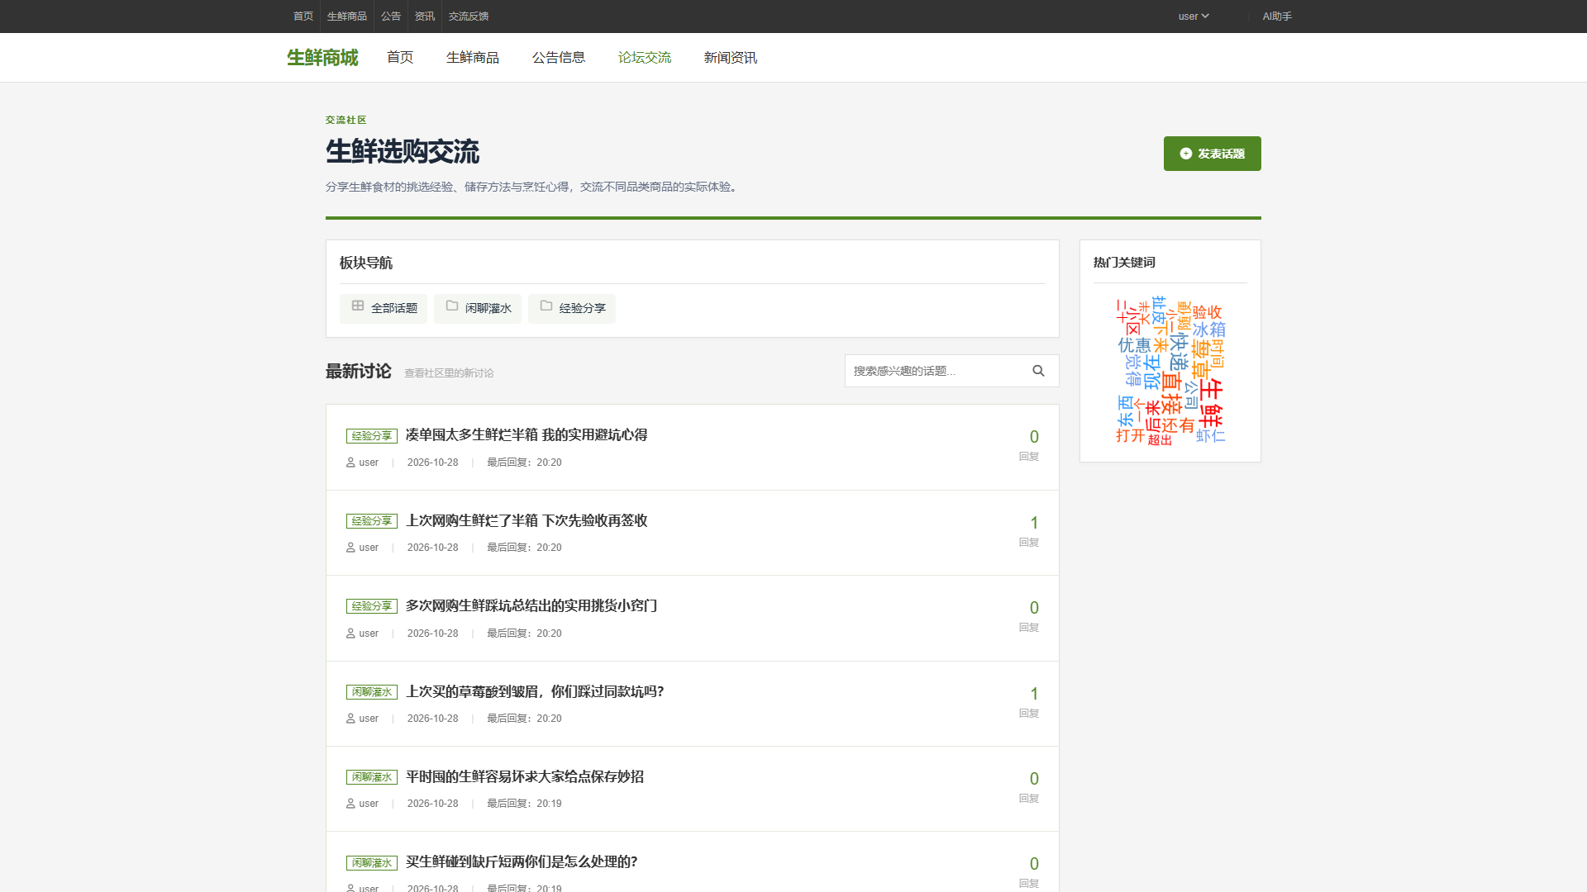Open post 上次网购生鲜烂了半箱 下次先验收再签收

(x=527, y=520)
